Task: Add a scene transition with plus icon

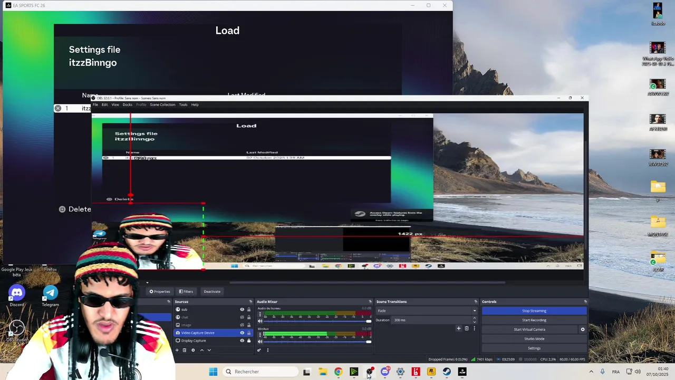Action: [x=458, y=328]
